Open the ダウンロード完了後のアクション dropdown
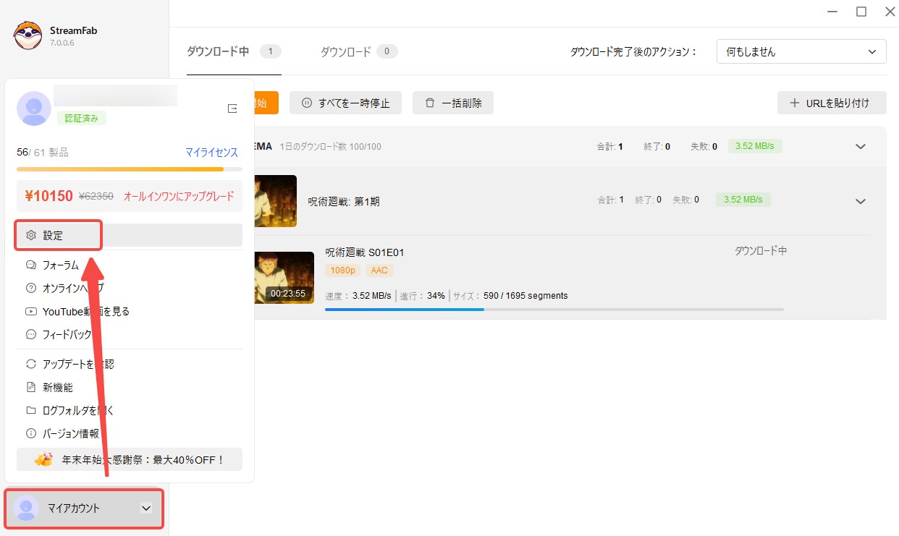The height and width of the screenshot is (536, 899). 801,52
